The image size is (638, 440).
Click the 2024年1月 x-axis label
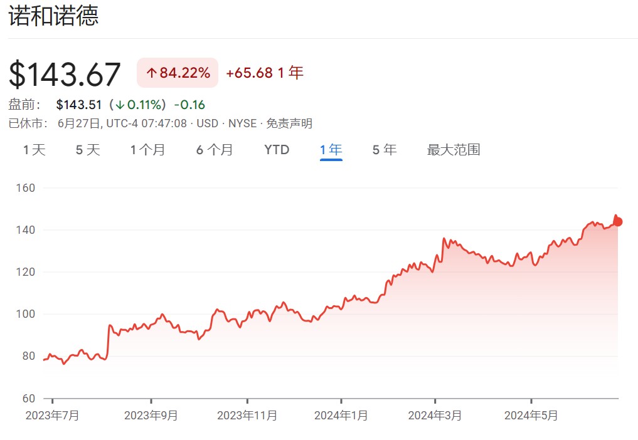click(341, 415)
